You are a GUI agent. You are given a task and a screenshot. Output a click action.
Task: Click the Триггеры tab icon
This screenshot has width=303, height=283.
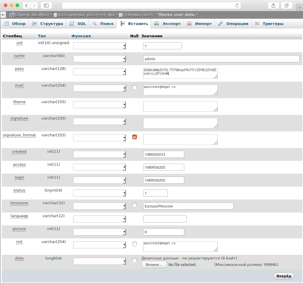click(257, 24)
